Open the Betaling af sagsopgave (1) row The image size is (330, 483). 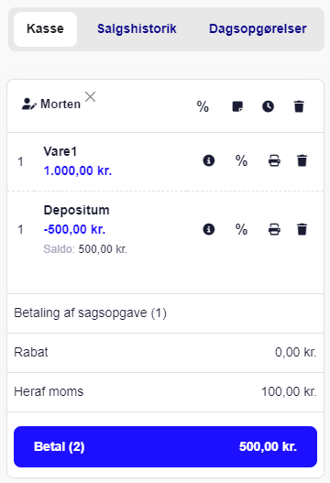coord(166,313)
